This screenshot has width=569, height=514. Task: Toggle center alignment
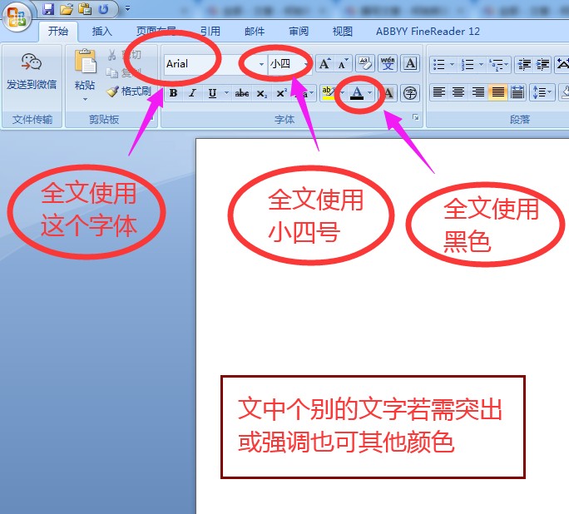pyautogui.click(x=458, y=92)
